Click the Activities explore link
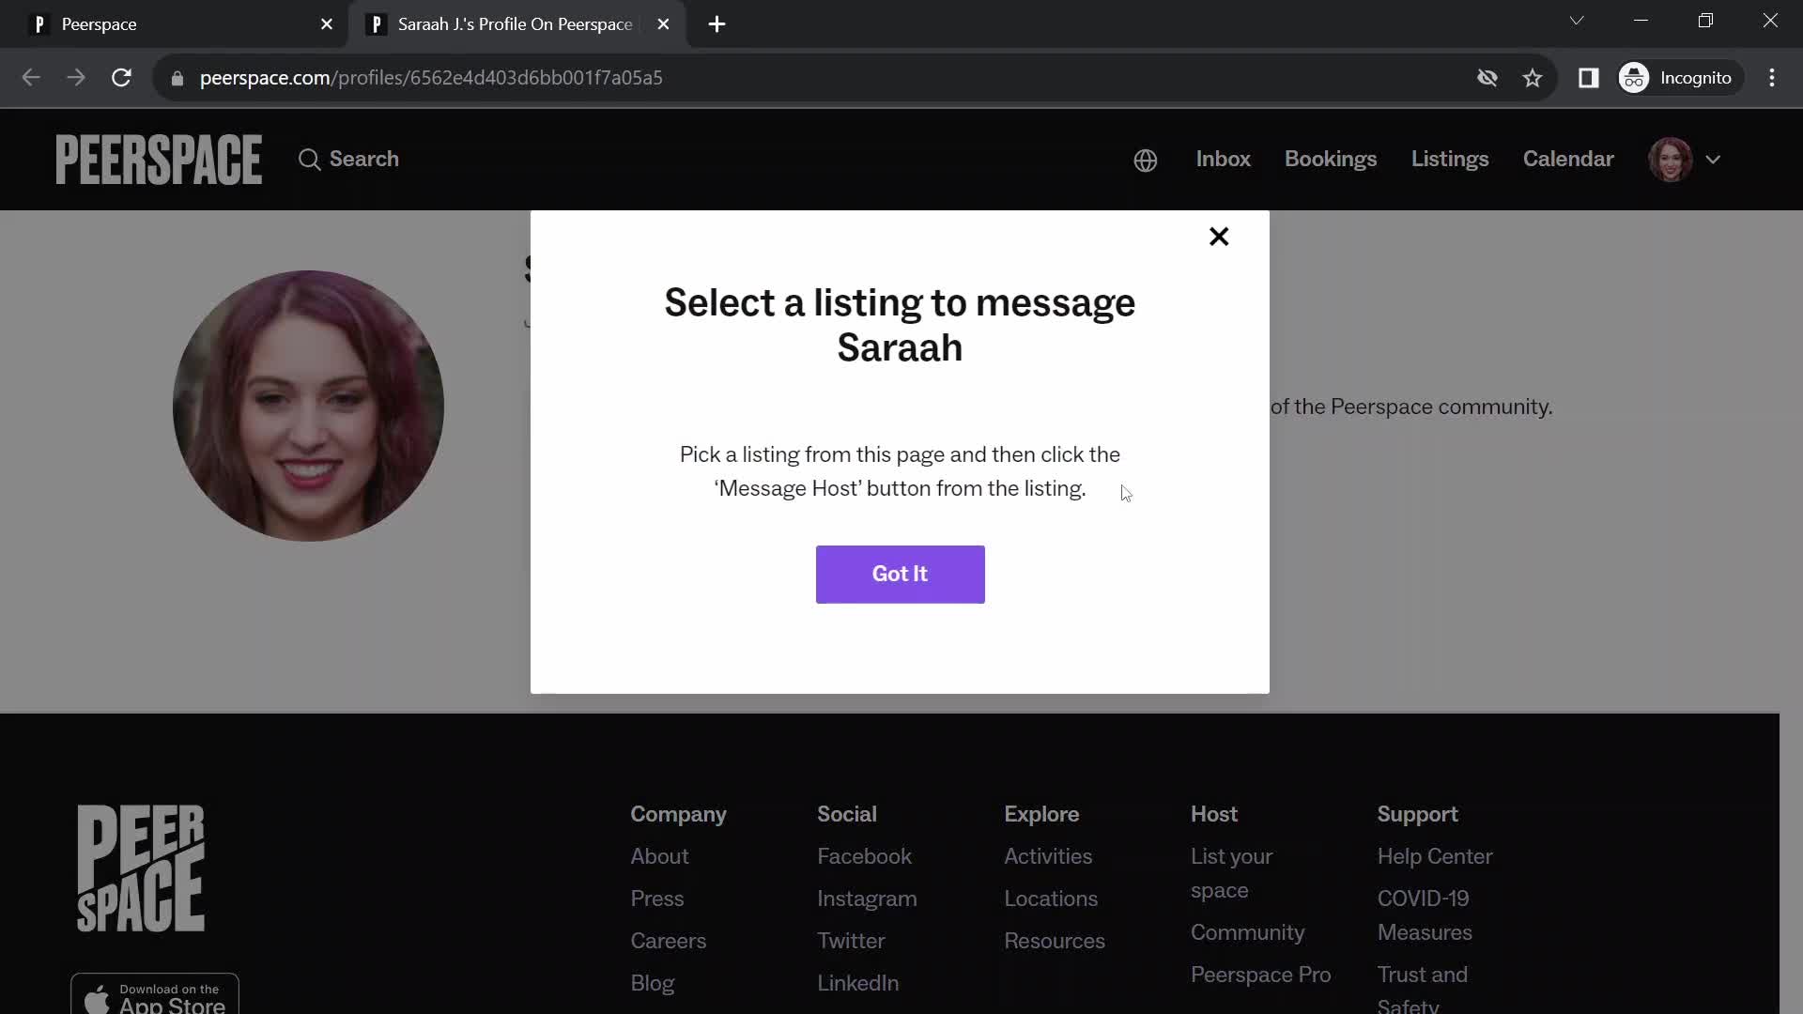1803x1014 pixels. pos(1049,855)
